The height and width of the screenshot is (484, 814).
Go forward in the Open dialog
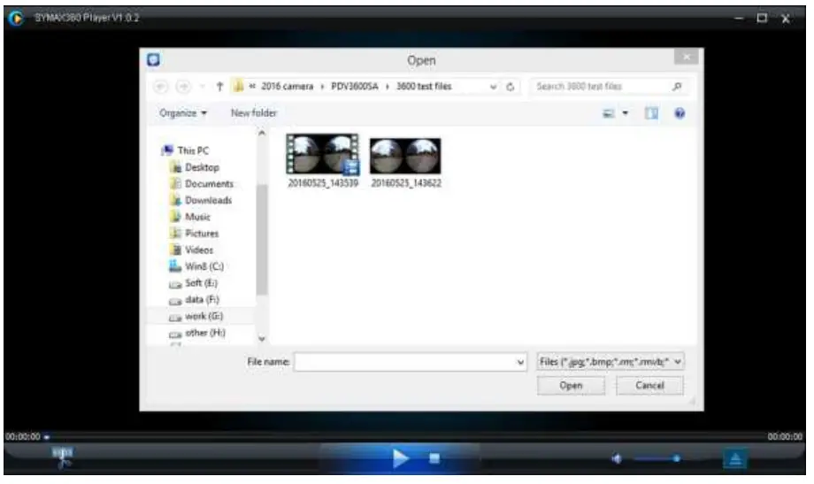pos(183,87)
